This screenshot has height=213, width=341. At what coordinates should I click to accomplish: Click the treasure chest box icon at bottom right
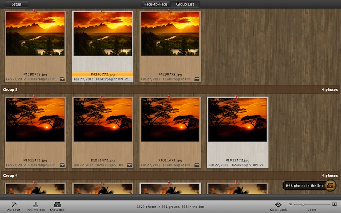tap(330, 186)
